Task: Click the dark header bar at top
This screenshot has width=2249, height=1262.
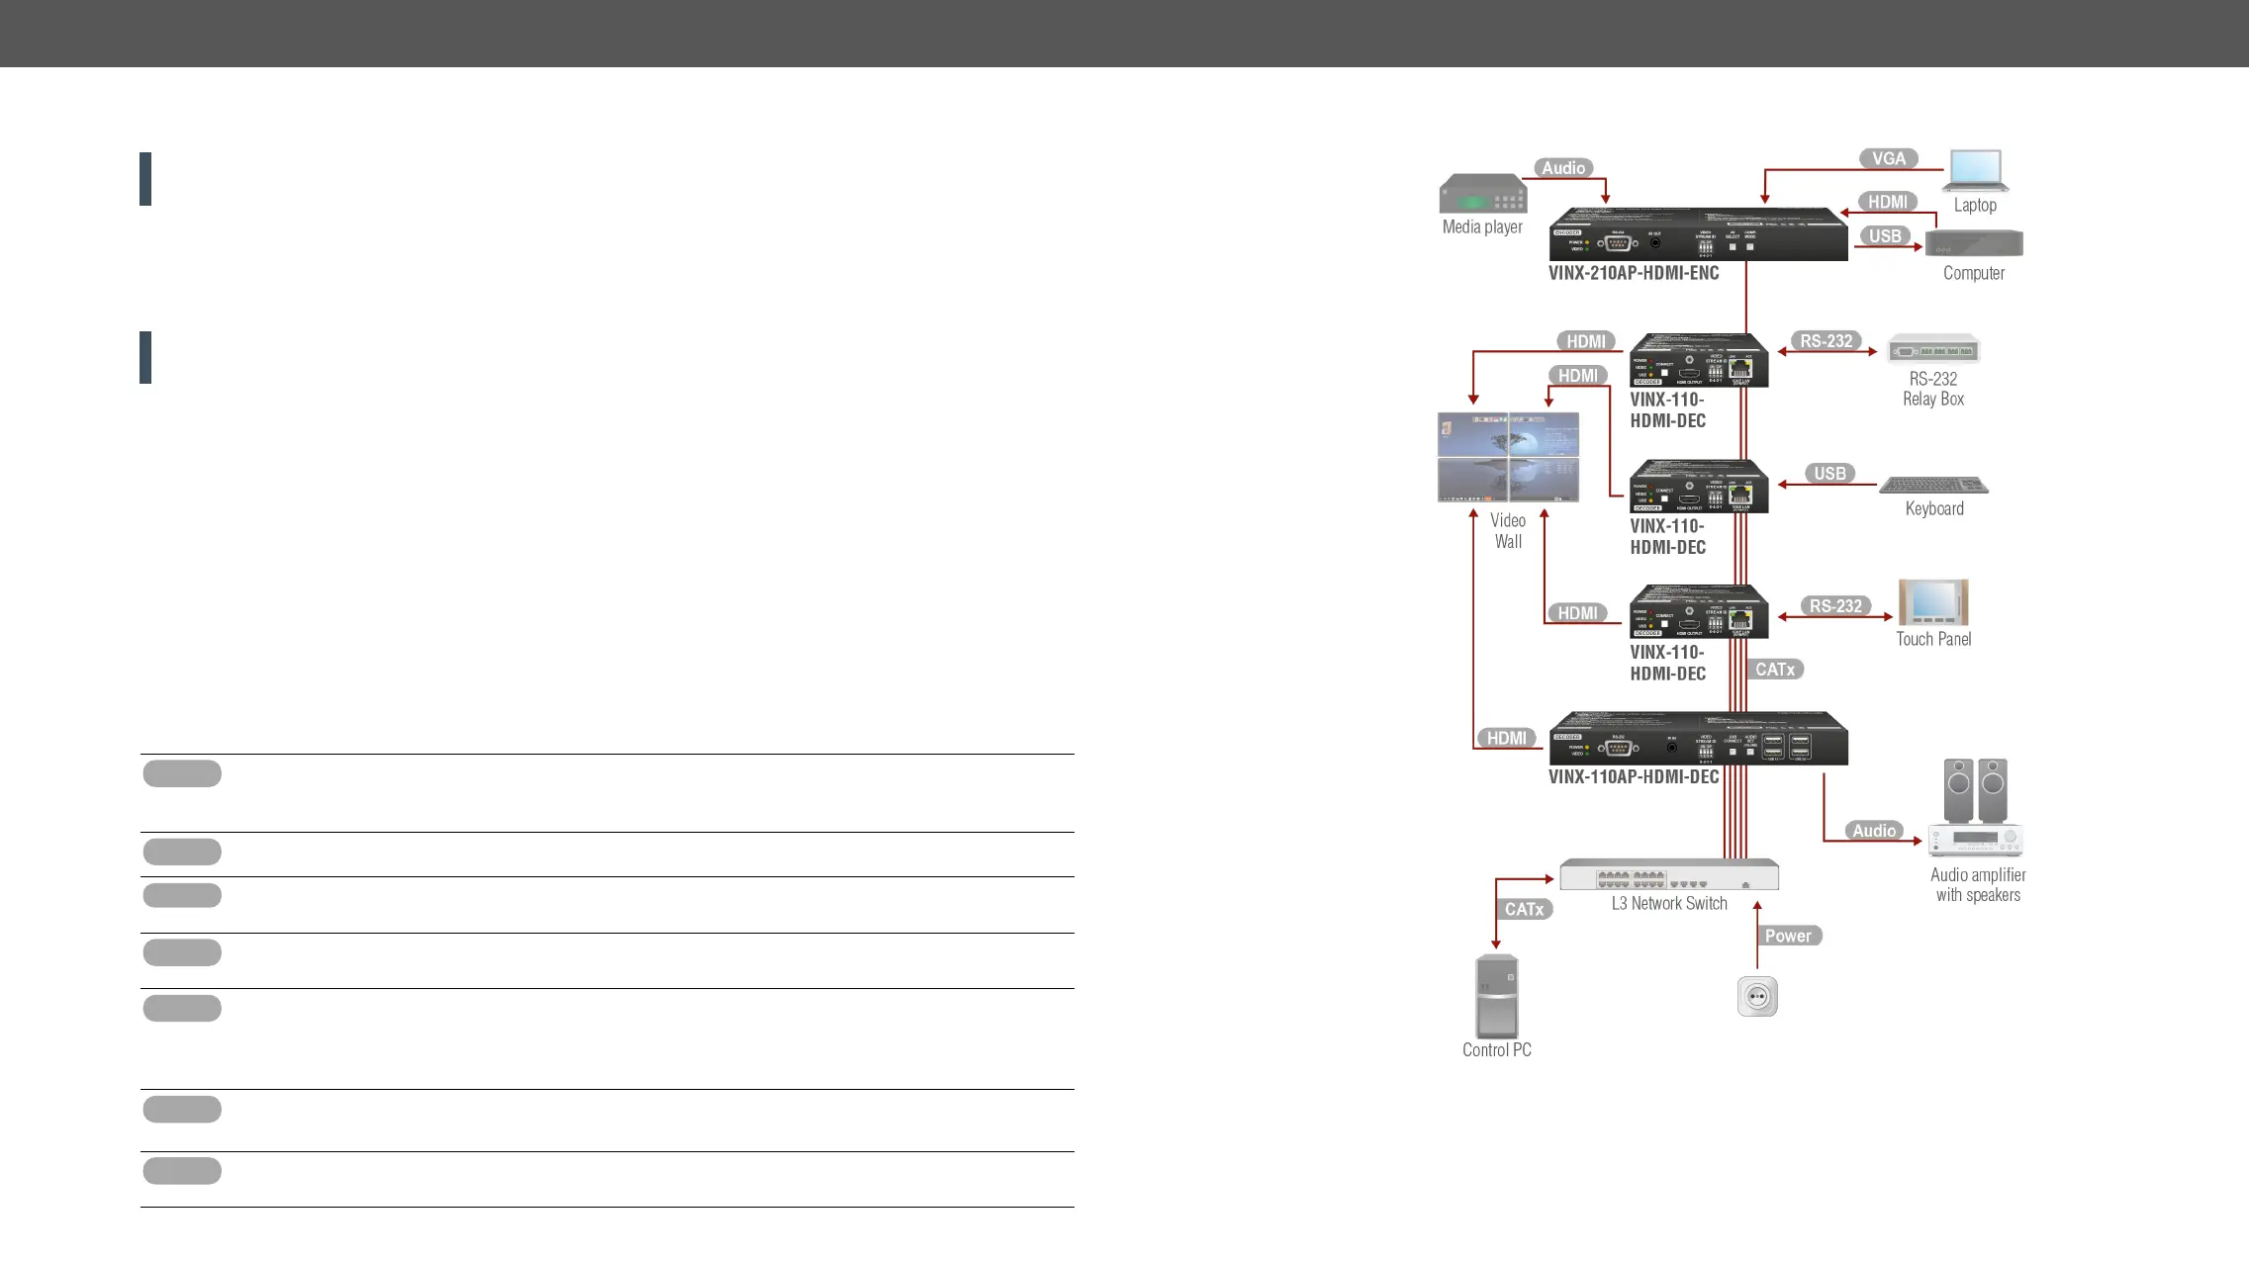Action: tap(1124, 33)
